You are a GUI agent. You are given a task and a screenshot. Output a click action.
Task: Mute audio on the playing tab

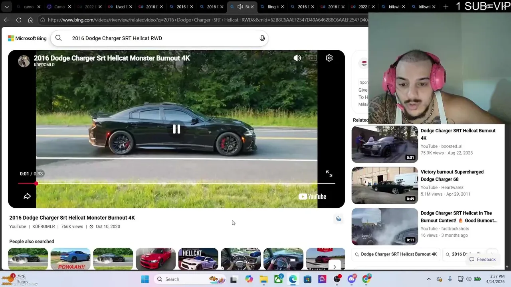pos(240,7)
